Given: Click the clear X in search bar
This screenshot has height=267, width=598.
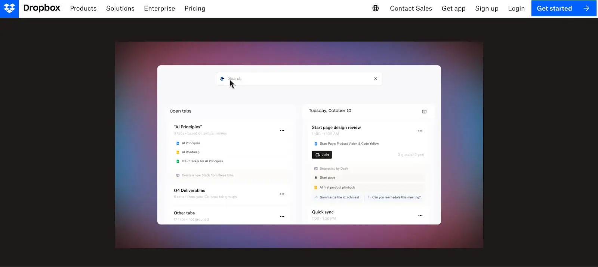Looking at the screenshot, I should coord(376,79).
